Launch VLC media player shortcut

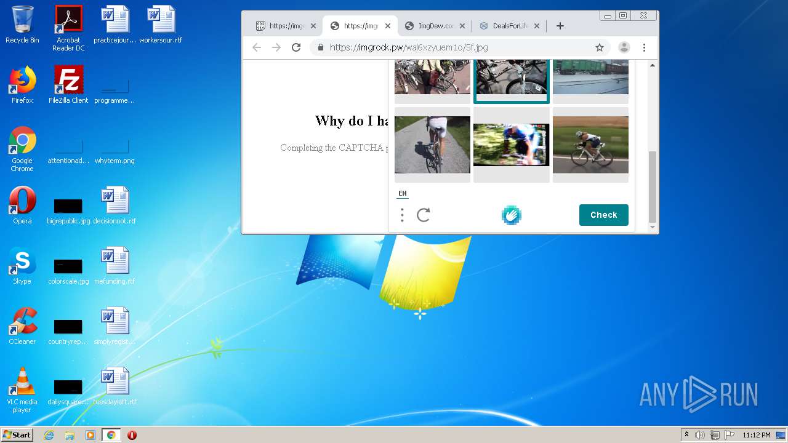click(x=22, y=390)
